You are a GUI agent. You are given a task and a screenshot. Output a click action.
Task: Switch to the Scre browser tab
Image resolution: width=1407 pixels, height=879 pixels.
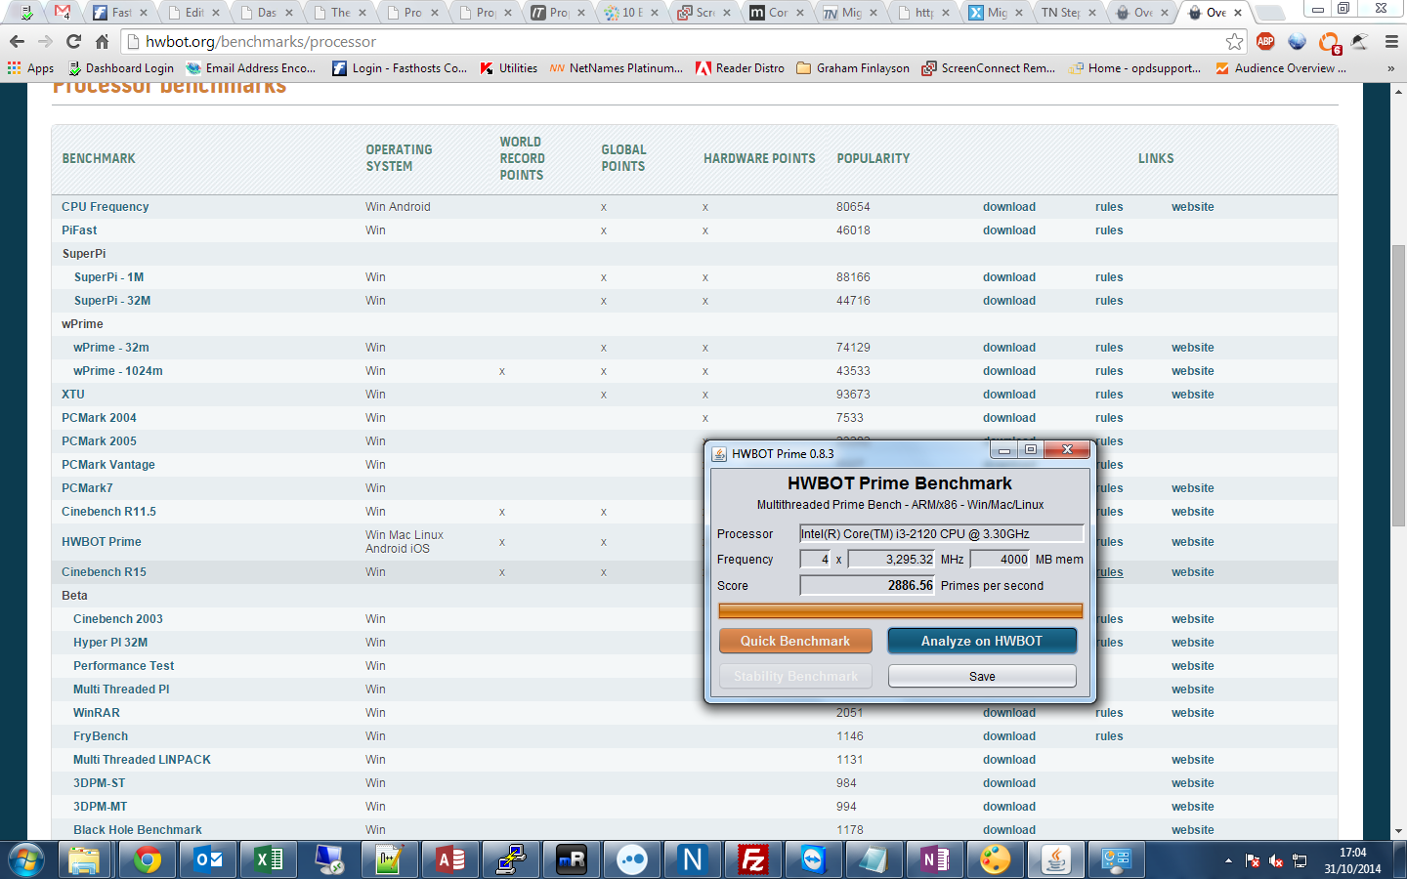point(704,13)
